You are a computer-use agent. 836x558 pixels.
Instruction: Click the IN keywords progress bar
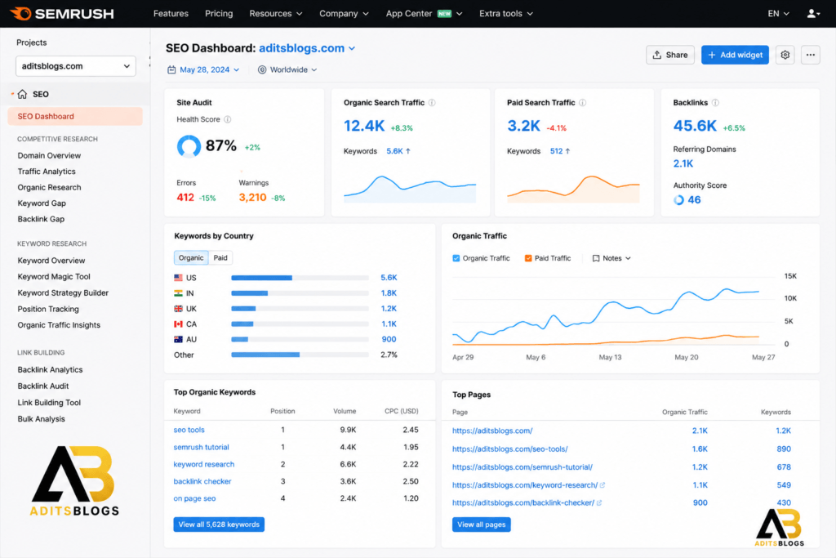click(300, 293)
